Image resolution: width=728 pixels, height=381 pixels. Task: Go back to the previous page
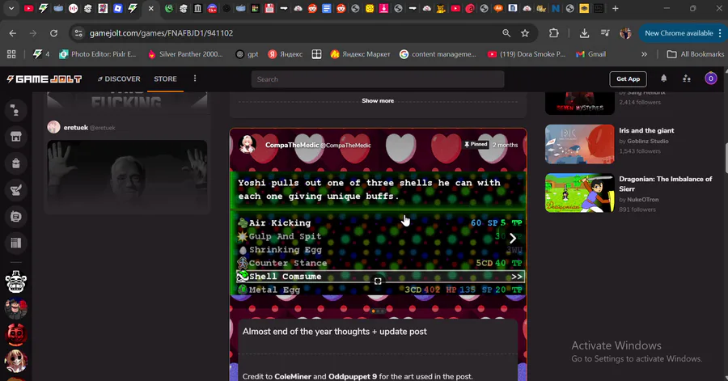coord(12,33)
